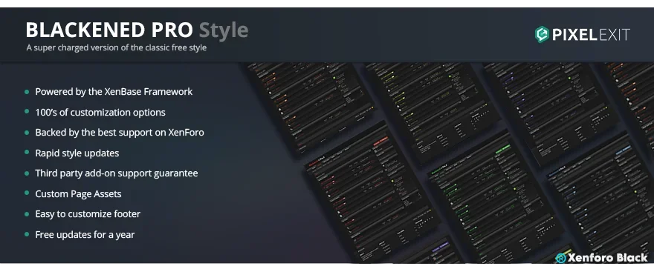
Task: Click 'Backed by the best support on XenForo'
Action: [120, 133]
